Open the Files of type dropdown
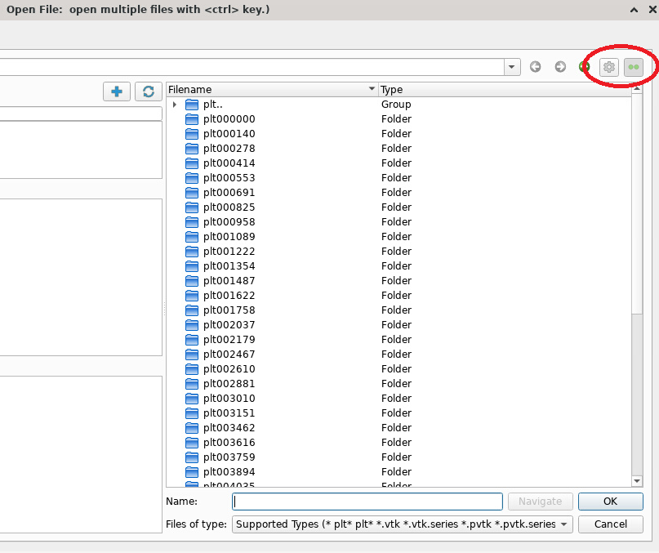This screenshot has height=553, width=659. tap(403, 524)
